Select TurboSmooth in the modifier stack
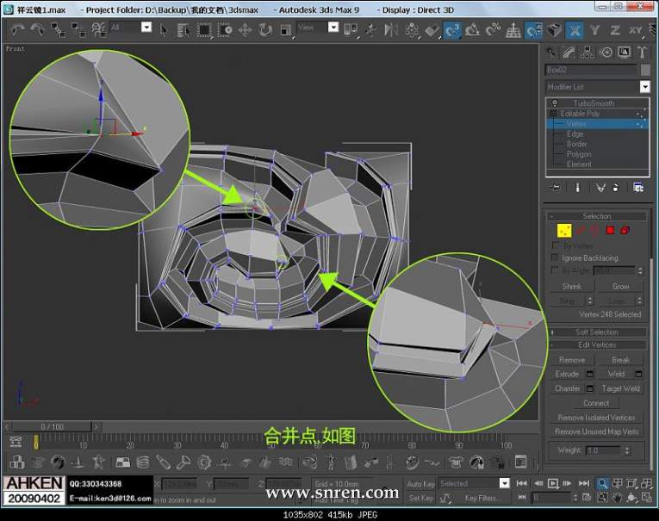This screenshot has width=659, height=521. pyautogui.click(x=594, y=103)
